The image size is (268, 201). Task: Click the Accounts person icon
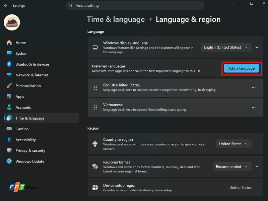pyautogui.click(x=9, y=107)
